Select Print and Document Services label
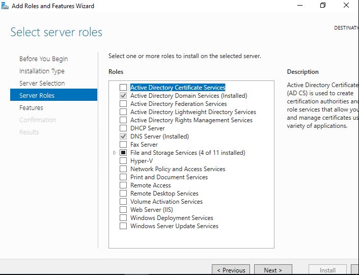This screenshot has width=359, height=275. (169, 177)
